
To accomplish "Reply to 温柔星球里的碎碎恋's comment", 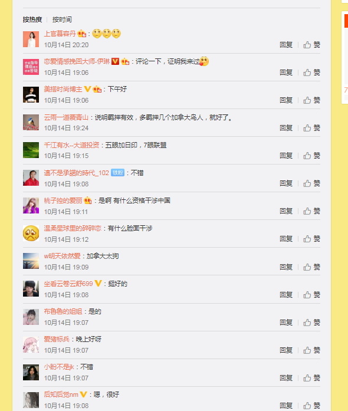I will point(286,239).
